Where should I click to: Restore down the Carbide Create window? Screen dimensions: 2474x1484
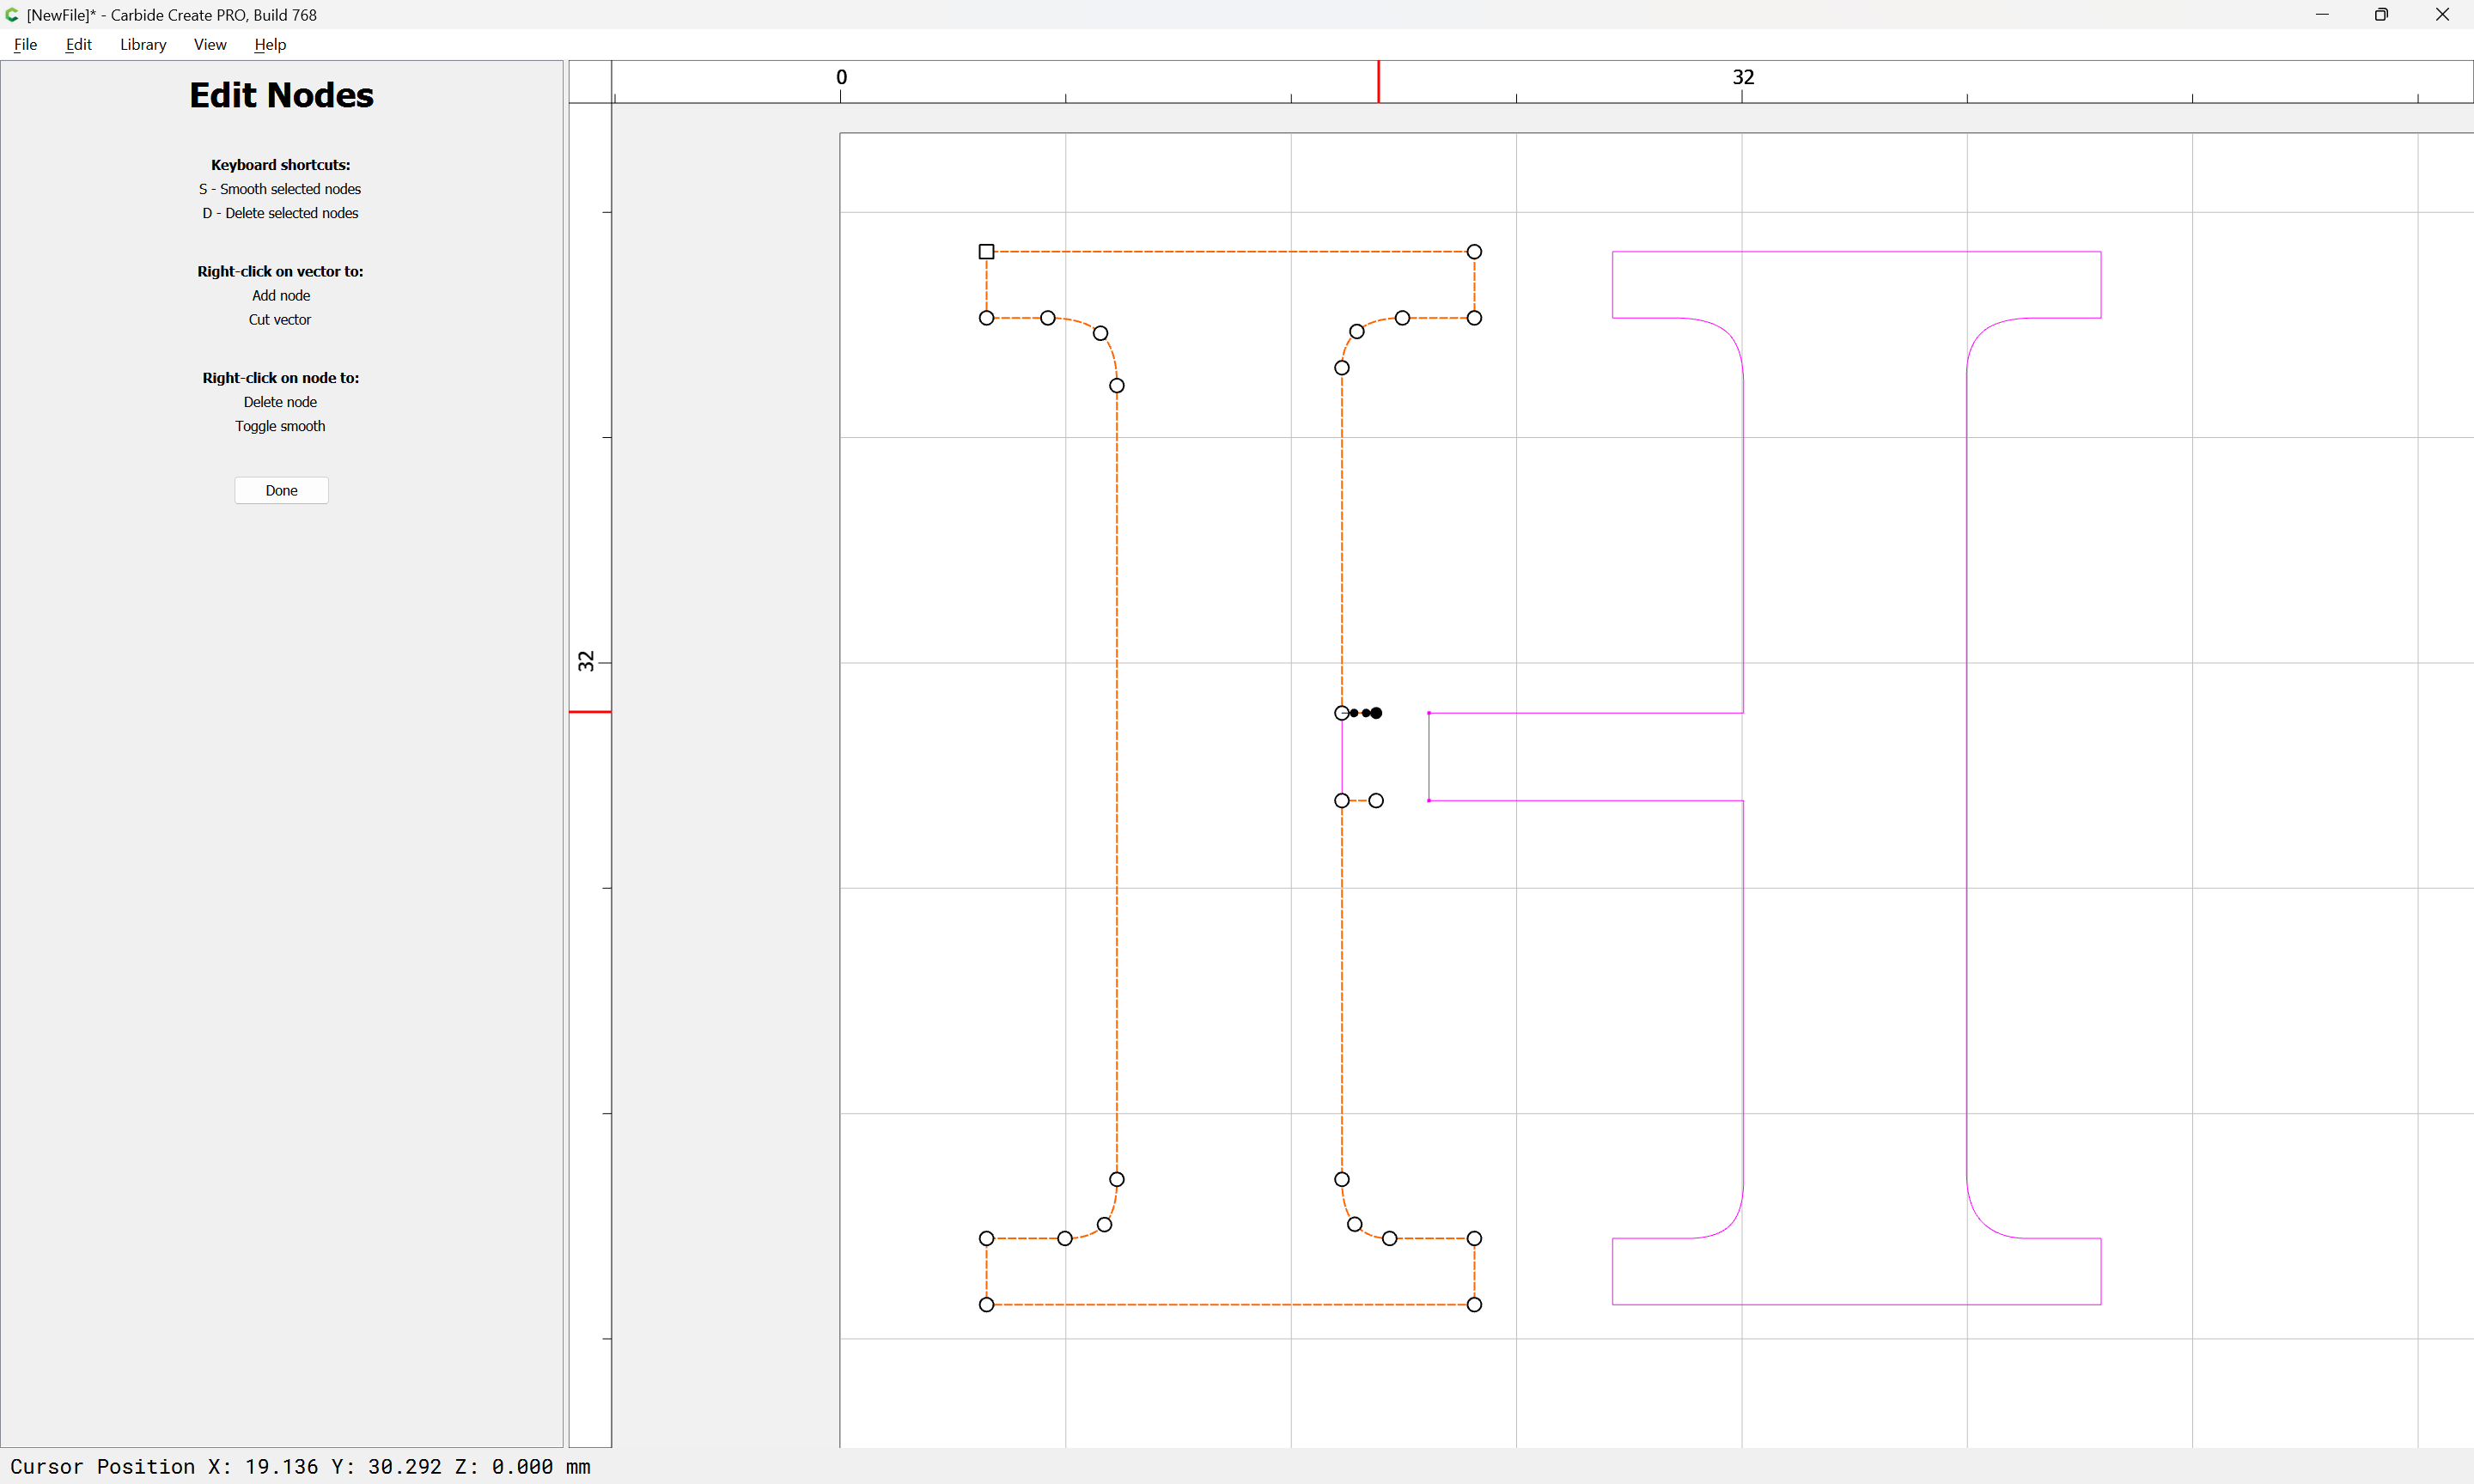point(2382,15)
